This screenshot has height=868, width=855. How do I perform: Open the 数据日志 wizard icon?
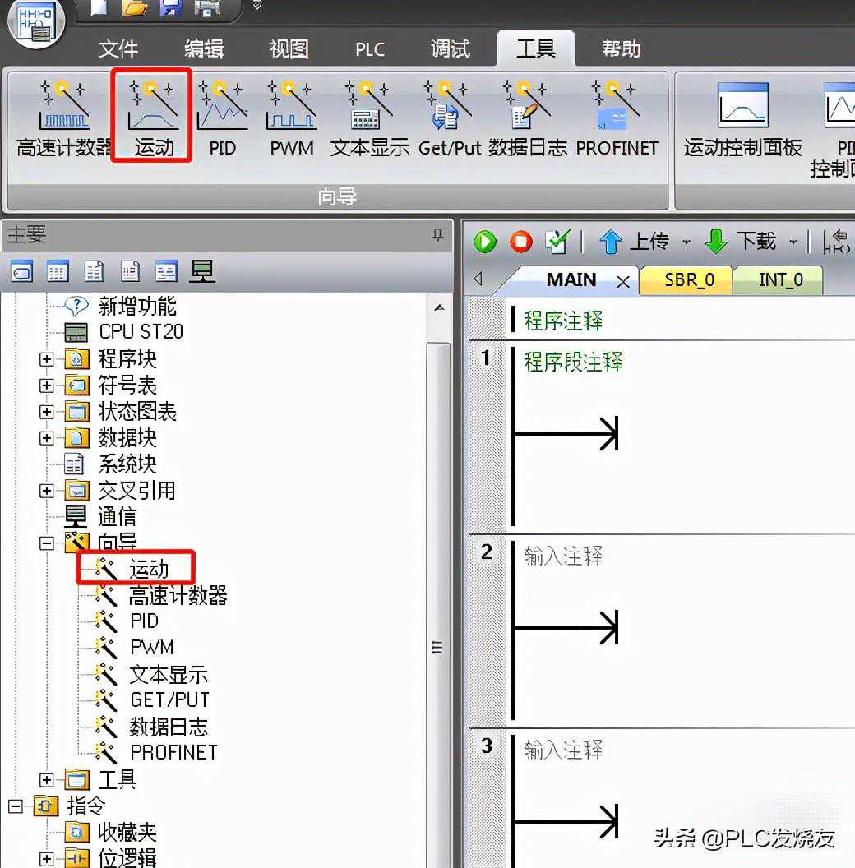coord(527,117)
